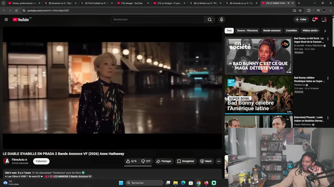Dislike the video with thumbs down
334x187 pixels.
pos(146,161)
